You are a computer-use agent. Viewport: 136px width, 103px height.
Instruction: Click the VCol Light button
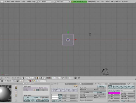(55, 89)
